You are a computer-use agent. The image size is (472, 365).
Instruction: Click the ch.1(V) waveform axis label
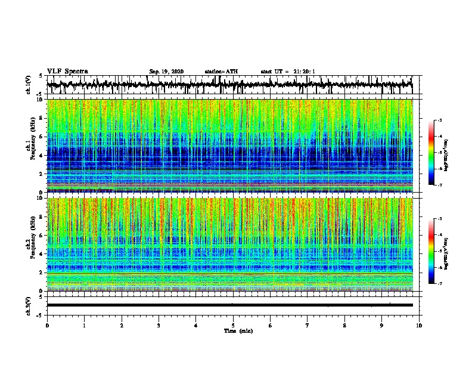pos(28,85)
